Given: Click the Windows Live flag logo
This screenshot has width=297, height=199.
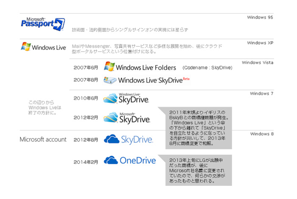Looking at the screenshot, I should point(26,47).
